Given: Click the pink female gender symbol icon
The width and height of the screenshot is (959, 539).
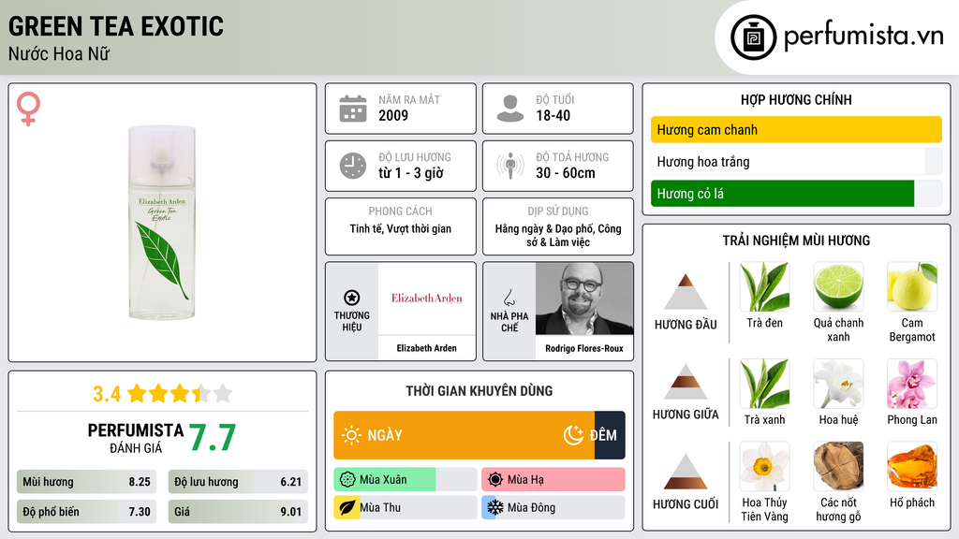Looking at the screenshot, I should (28, 109).
